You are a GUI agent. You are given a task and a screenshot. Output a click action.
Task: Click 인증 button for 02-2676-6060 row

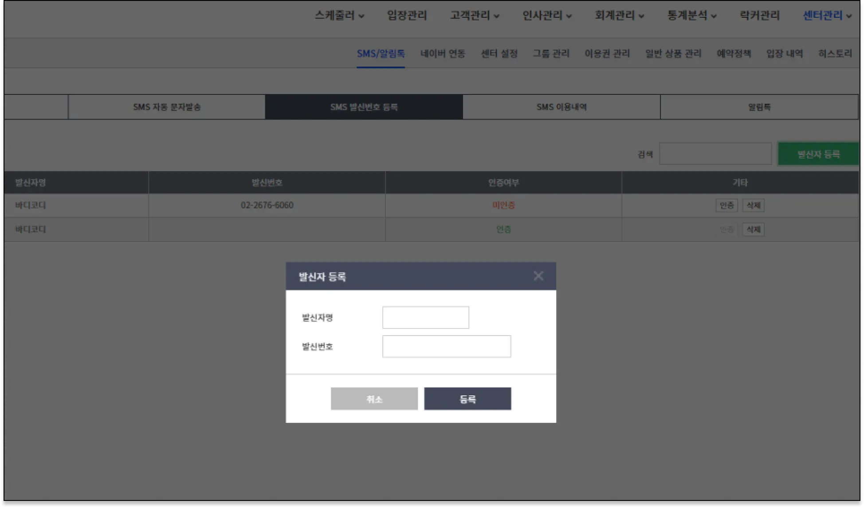point(726,205)
